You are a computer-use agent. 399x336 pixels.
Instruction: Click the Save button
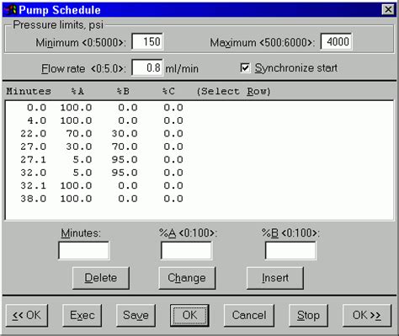(136, 316)
